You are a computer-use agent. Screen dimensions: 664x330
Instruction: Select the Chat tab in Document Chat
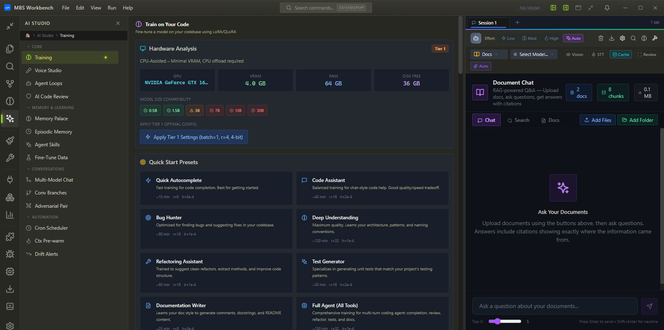click(486, 120)
